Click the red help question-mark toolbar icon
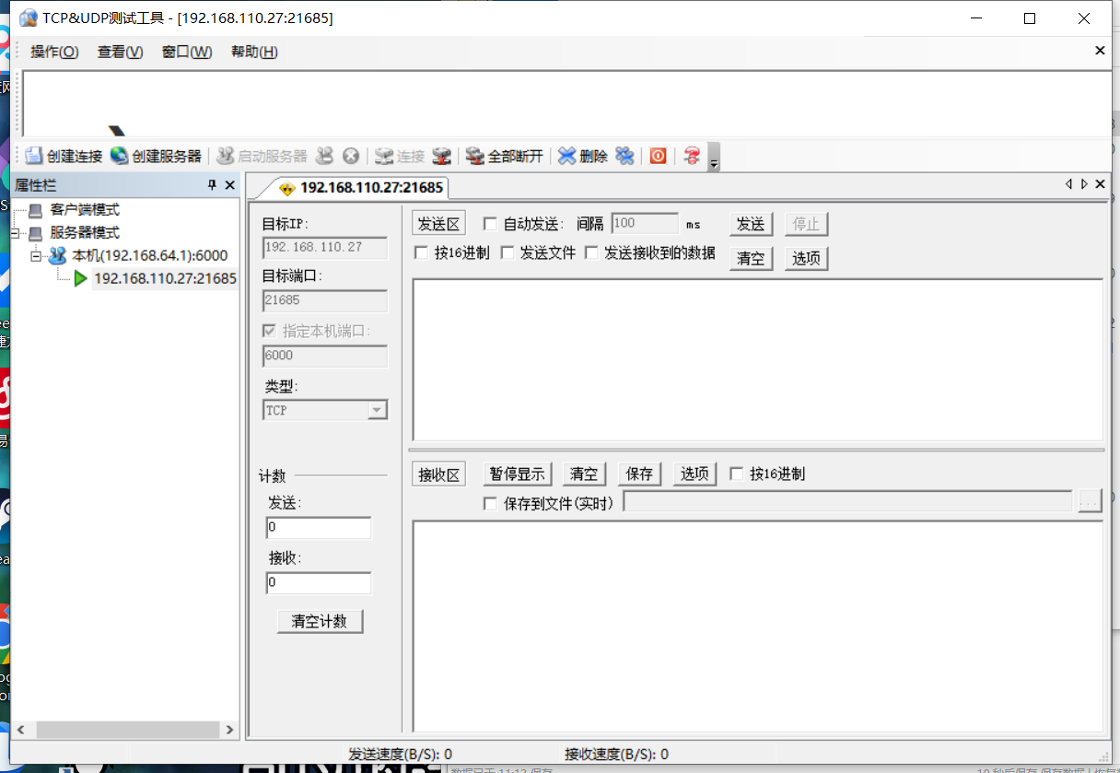The image size is (1120, 773). click(692, 156)
